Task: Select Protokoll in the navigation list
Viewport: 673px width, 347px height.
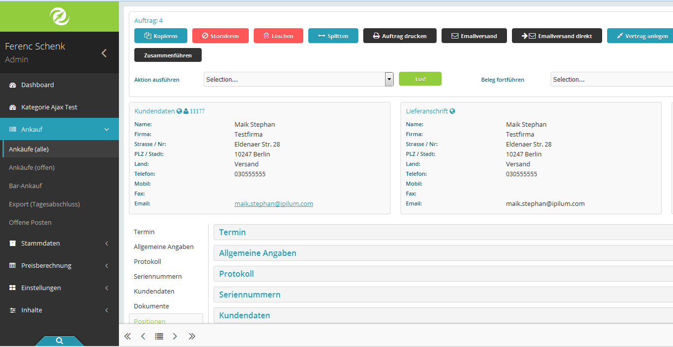Action: [x=147, y=261]
